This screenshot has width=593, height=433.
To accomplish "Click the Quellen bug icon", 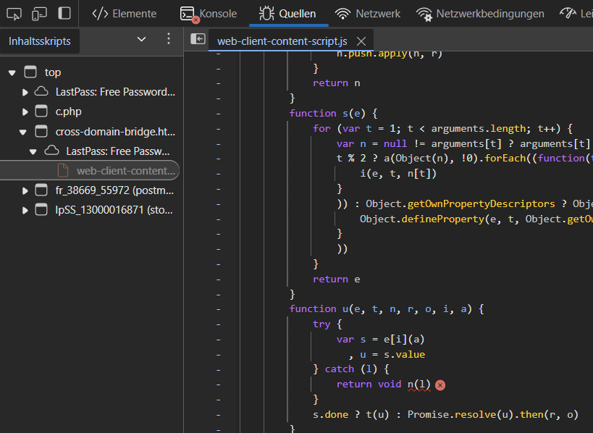I will (266, 14).
